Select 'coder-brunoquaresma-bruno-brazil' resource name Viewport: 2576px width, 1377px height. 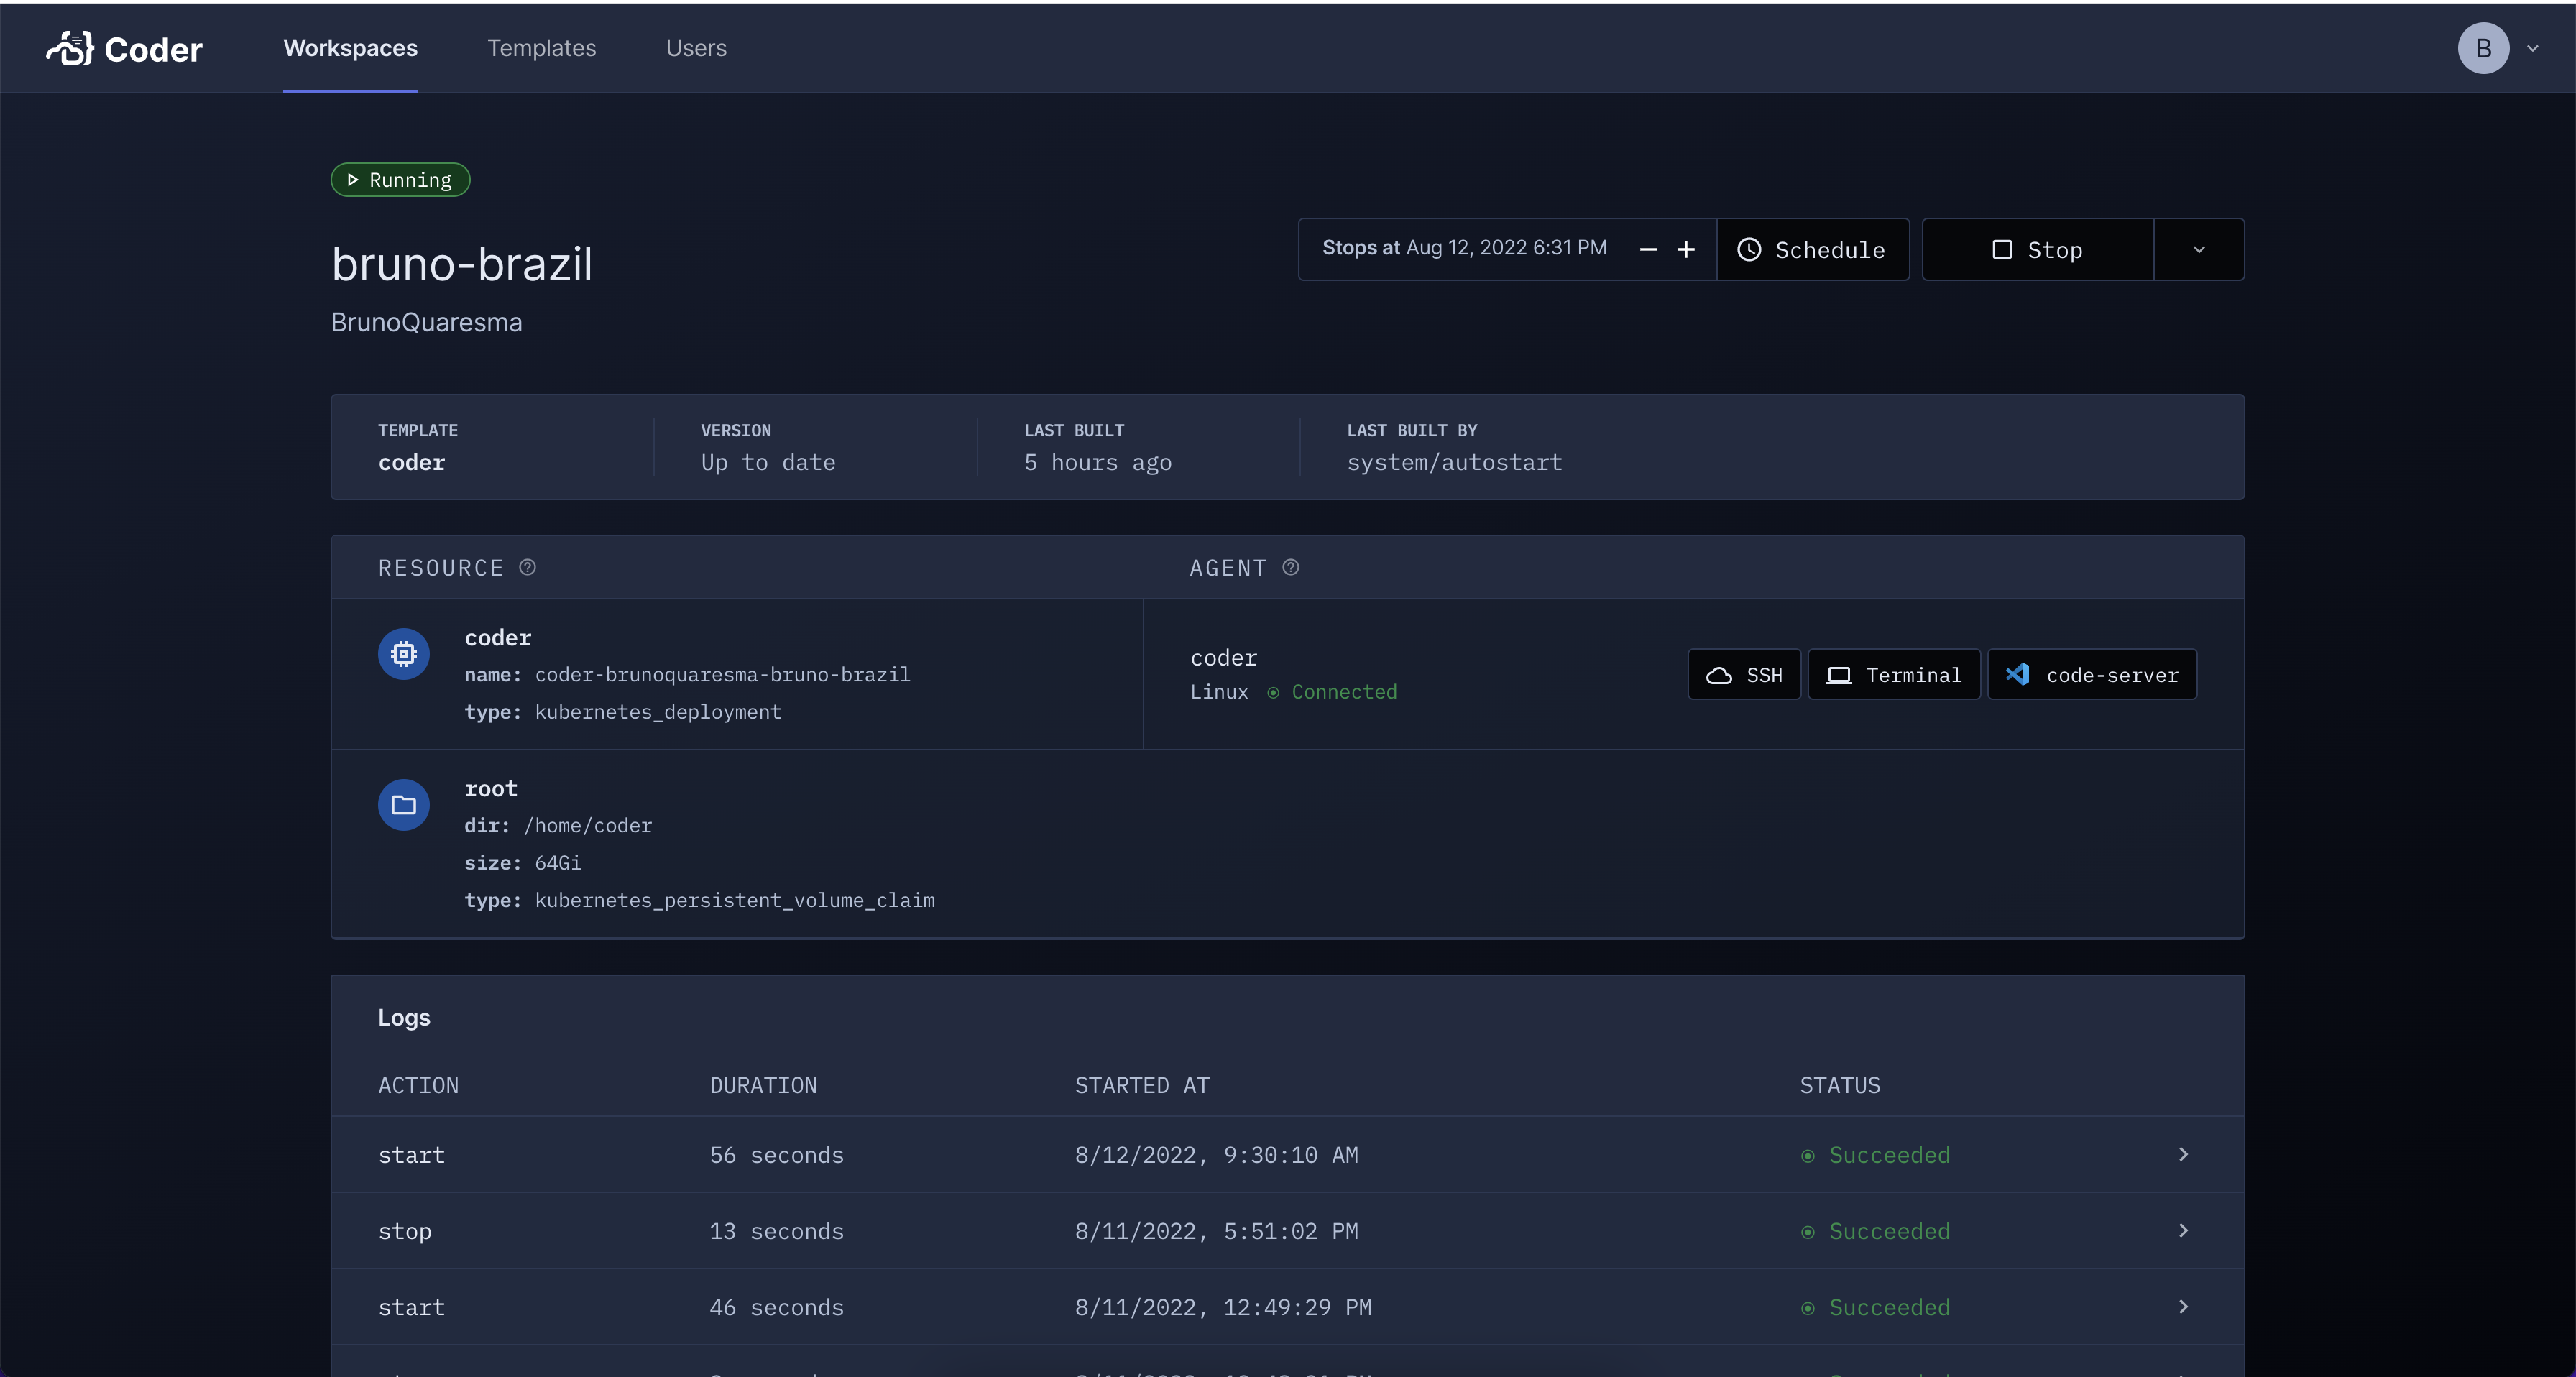click(722, 675)
